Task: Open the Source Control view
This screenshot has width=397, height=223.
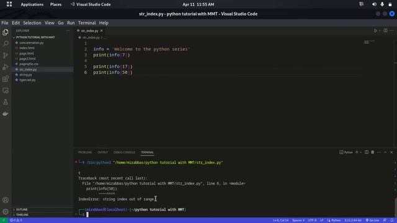Action: [x=6, y=55]
